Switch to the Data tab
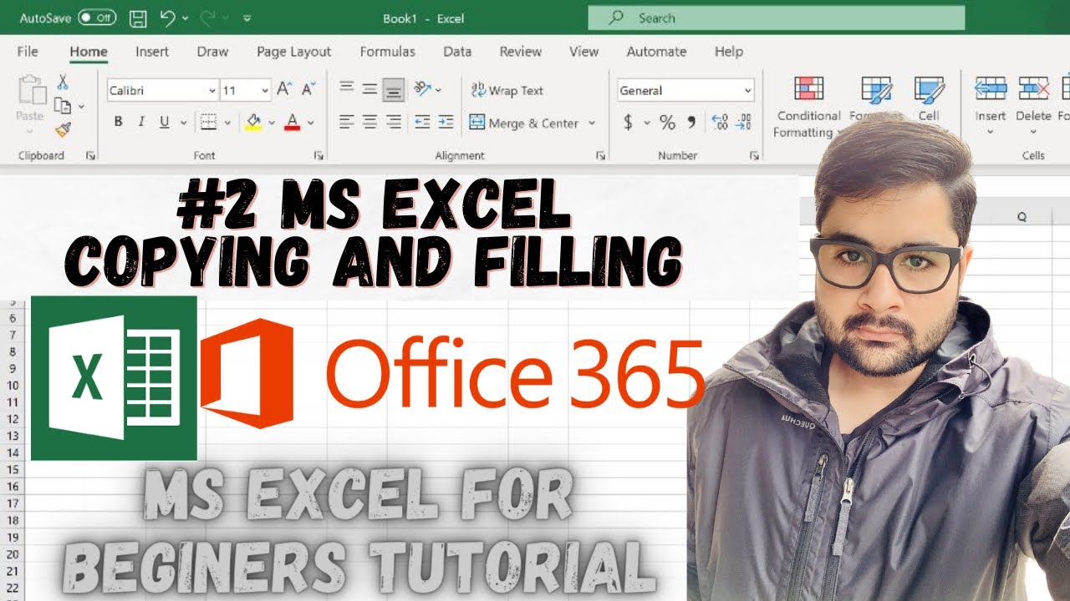The height and width of the screenshot is (601, 1070). pyautogui.click(x=457, y=52)
